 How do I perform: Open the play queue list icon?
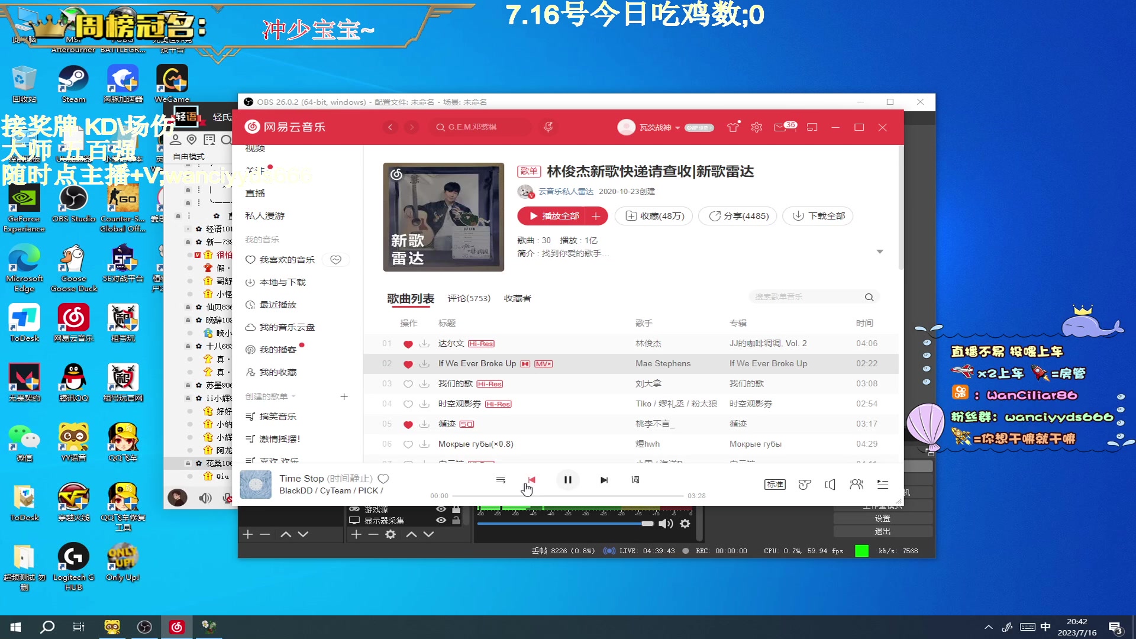[883, 485]
